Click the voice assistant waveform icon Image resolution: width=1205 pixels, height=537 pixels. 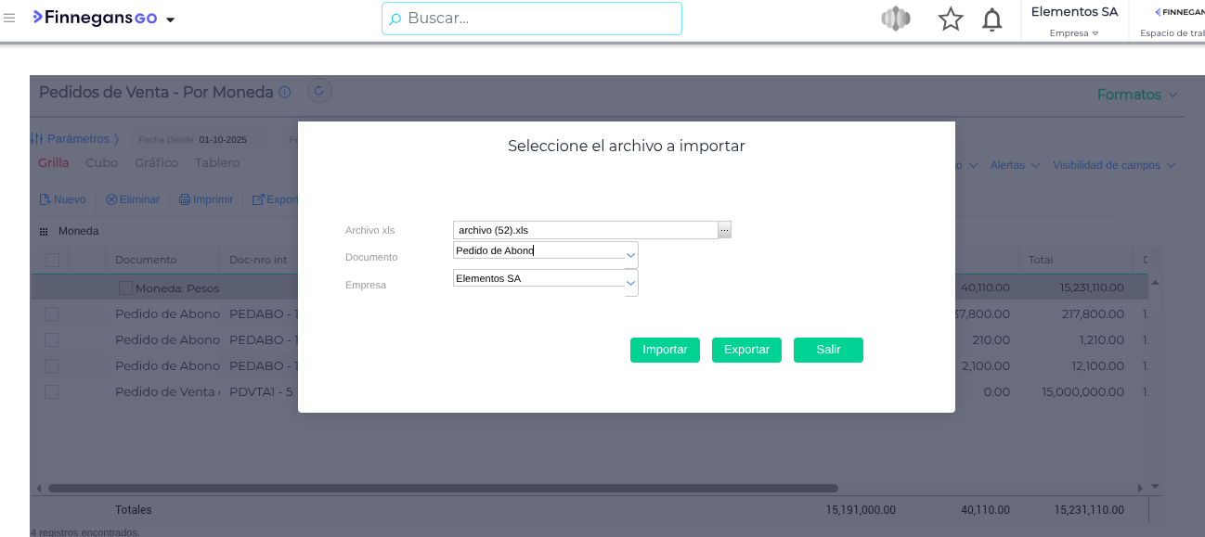895,19
